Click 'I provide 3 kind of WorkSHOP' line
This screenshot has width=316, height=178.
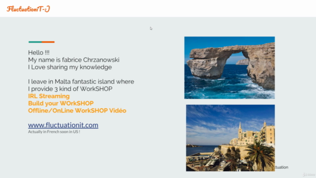pyautogui.click(x=70, y=89)
